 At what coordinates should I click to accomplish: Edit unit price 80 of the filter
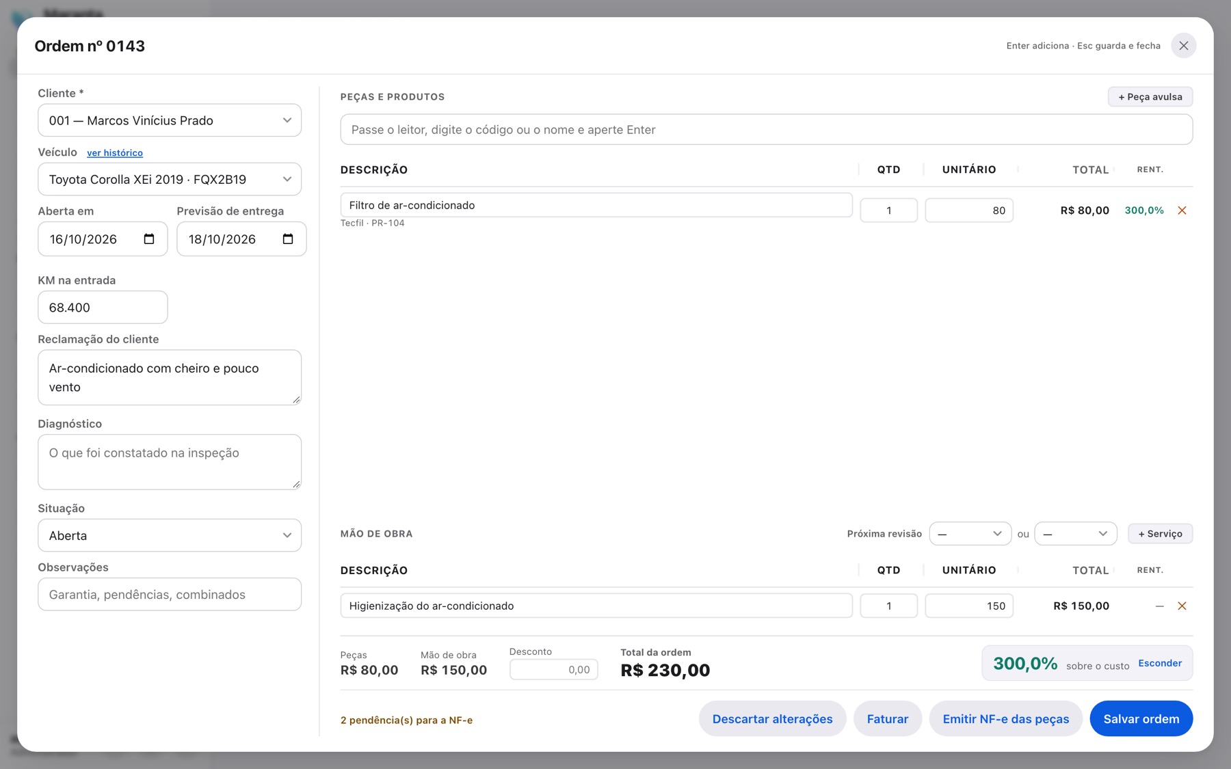(969, 211)
